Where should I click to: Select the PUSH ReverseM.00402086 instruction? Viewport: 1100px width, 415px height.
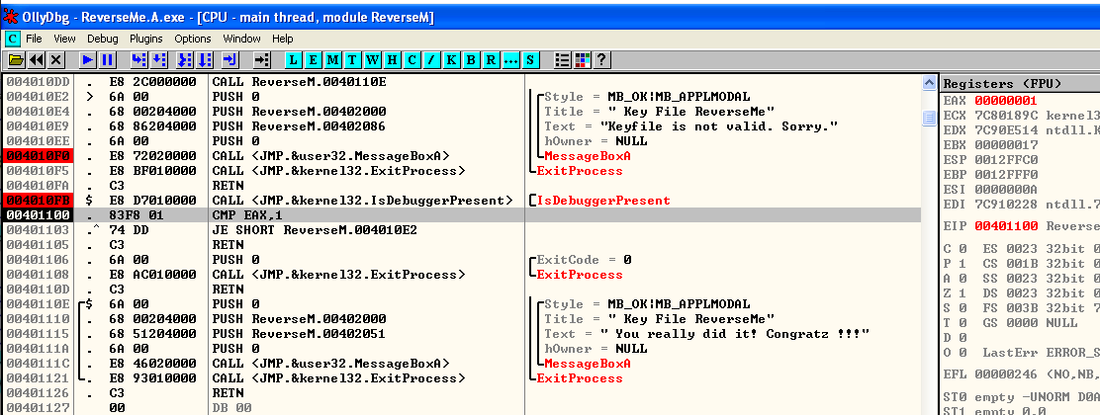300,126
